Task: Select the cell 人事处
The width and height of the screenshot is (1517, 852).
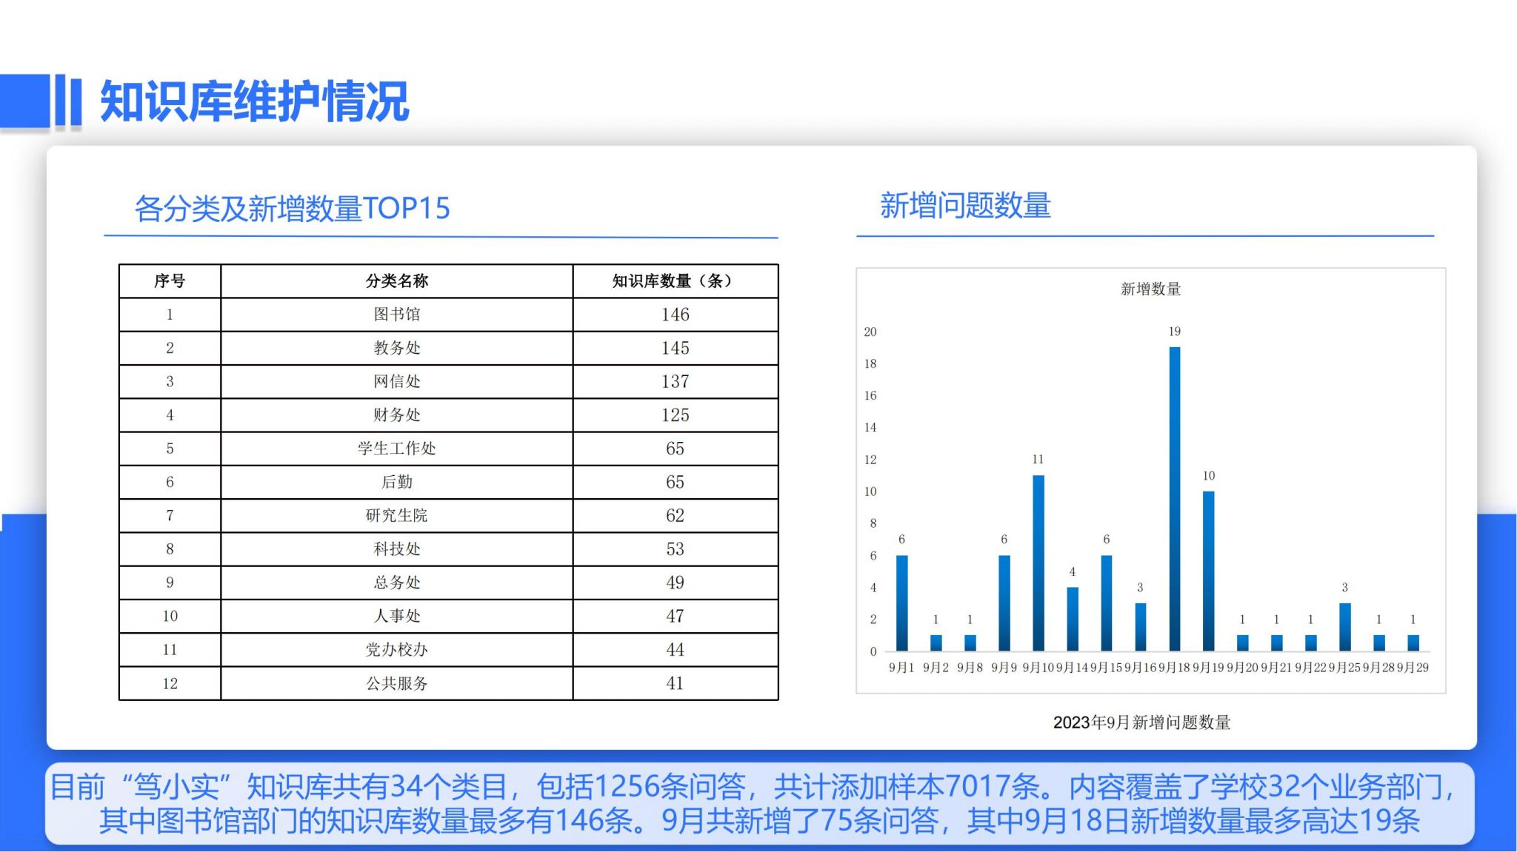Action: click(x=397, y=616)
